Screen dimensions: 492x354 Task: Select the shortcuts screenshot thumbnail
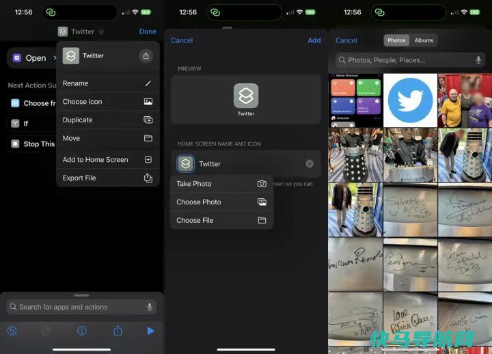[x=355, y=100]
